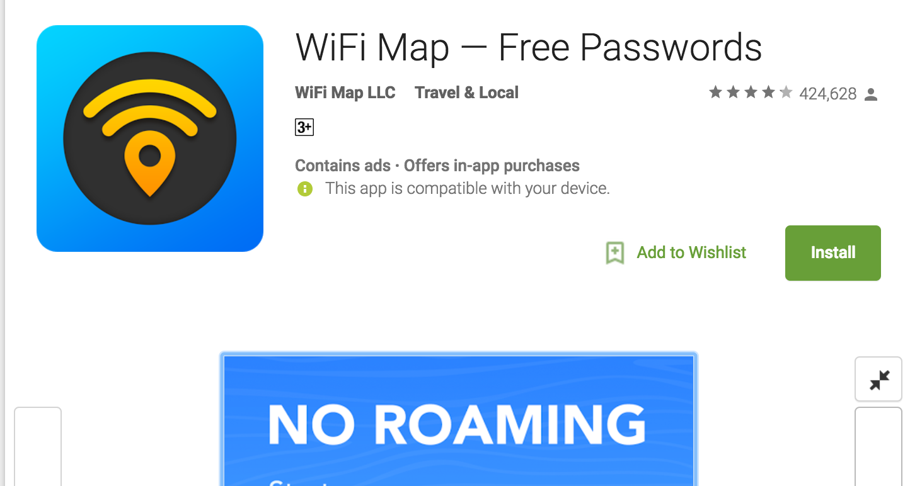910x486 pixels.
Task: Open the NO ROAMING screenshot
Action: click(459, 420)
